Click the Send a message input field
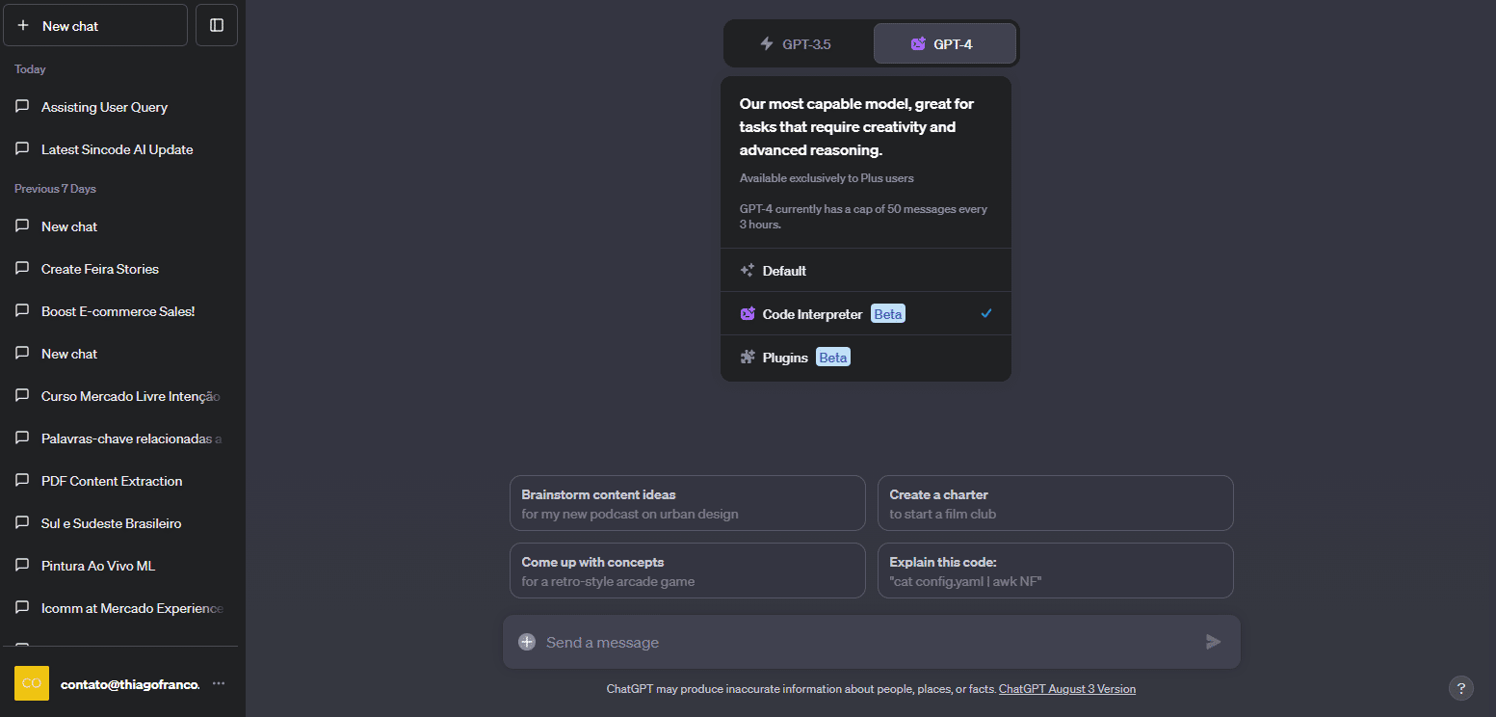1496x717 pixels. tap(871, 642)
